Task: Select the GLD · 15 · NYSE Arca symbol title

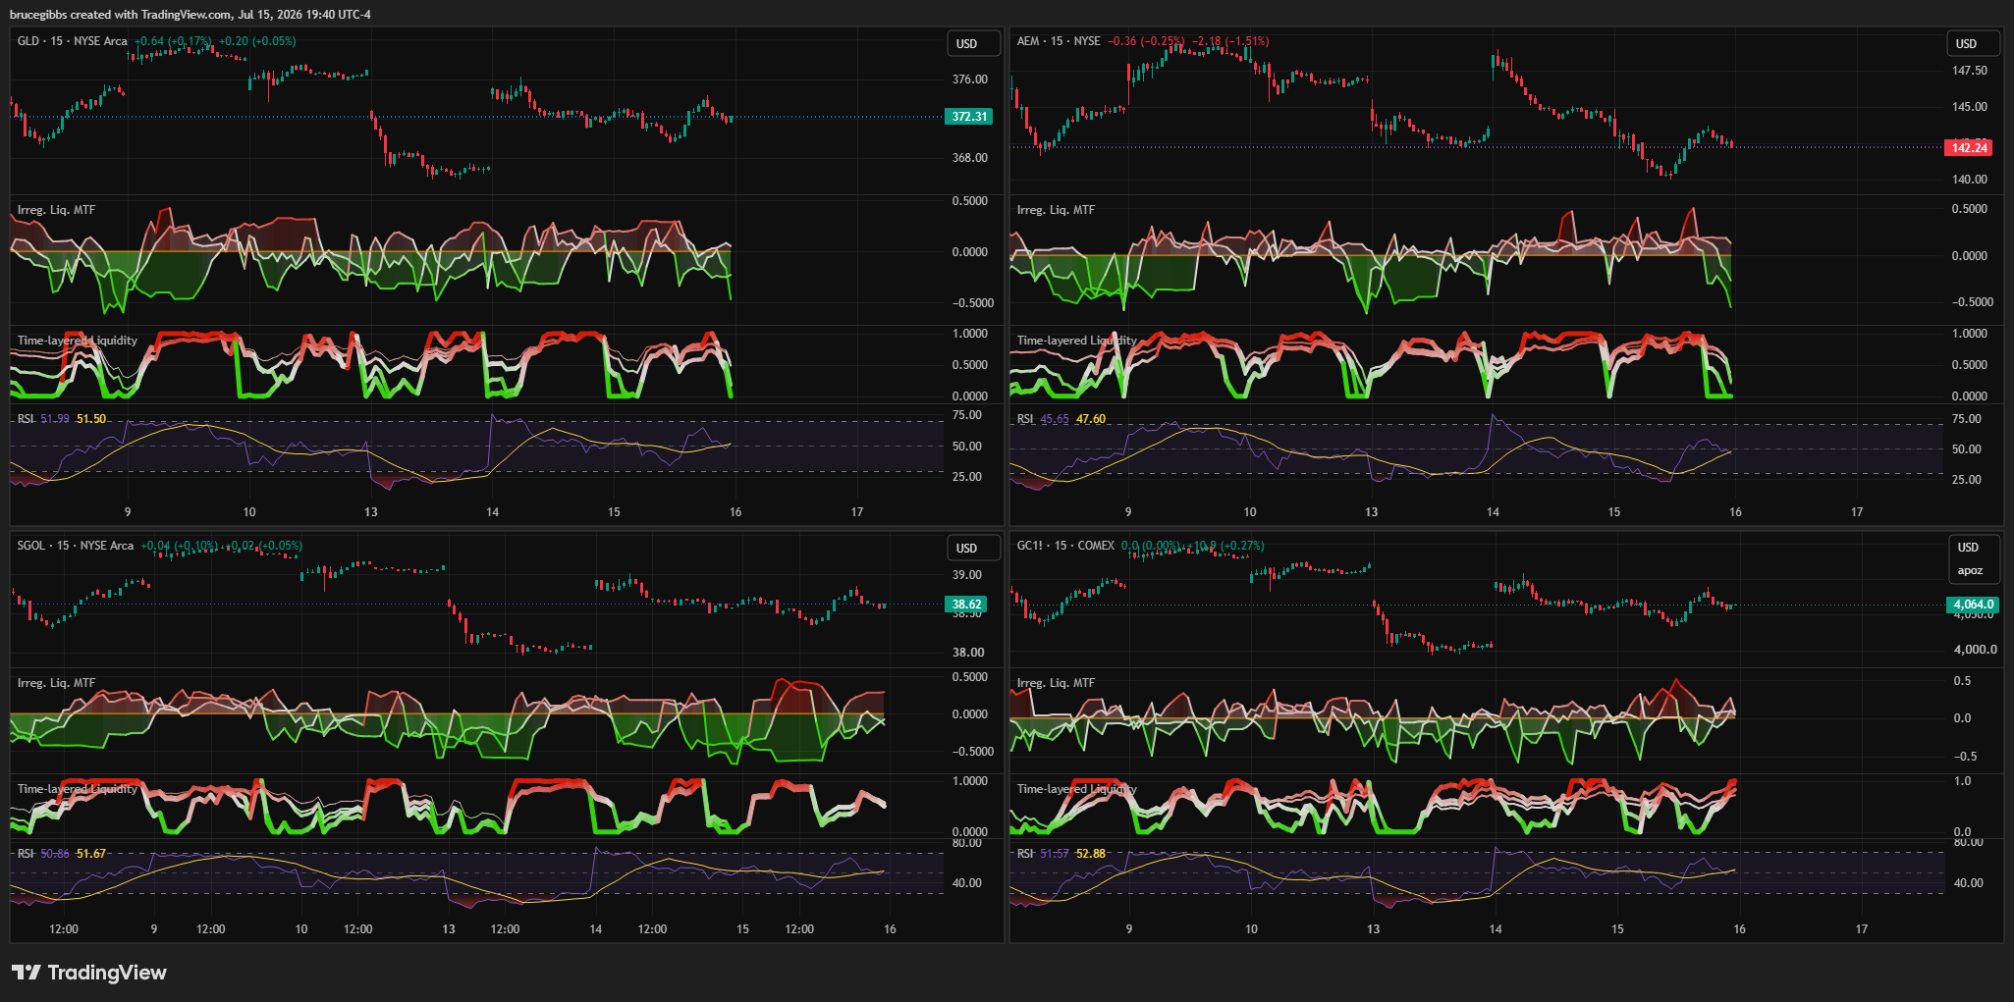Action: [73, 41]
